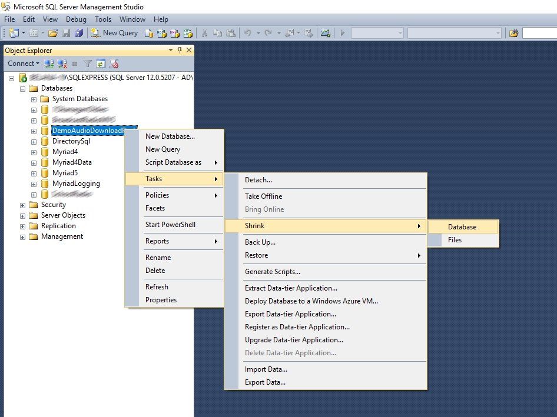Choose Properties in the context menu
Screen dimensions: 557x417
[x=174, y=300]
